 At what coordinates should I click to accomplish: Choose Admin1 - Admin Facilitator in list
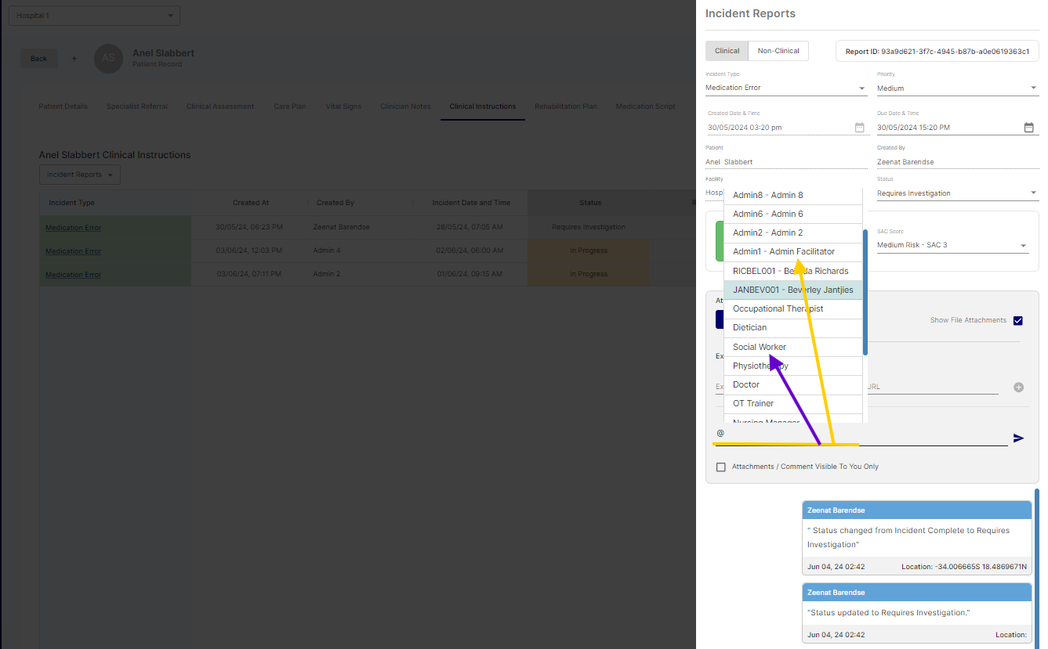point(783,251)
